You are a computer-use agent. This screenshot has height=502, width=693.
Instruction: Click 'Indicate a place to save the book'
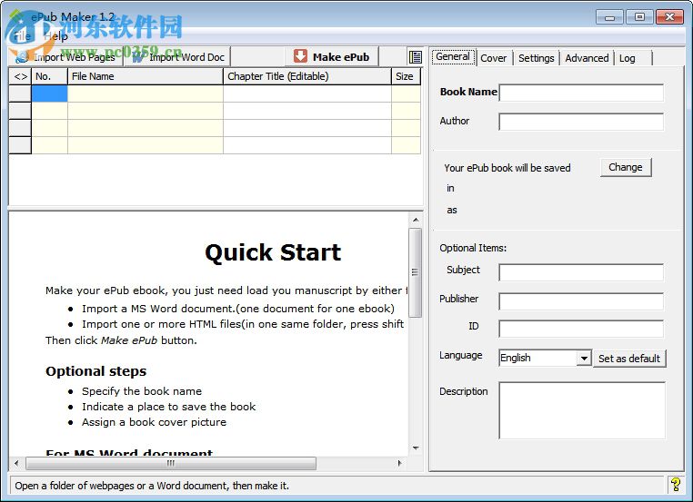[x=169, y=407]
